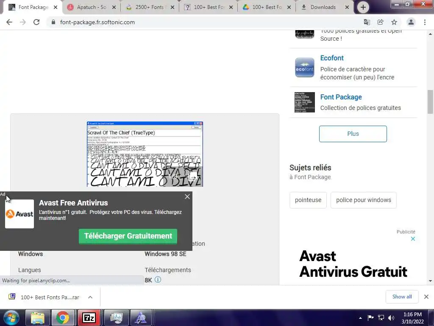Click the lock icon in address bar
This screenshot has height=326, width=434.
(53, 22)
